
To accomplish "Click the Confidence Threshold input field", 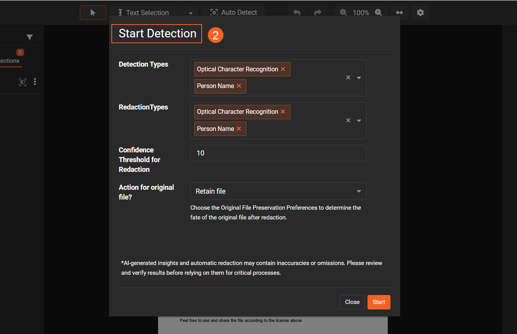I will click(x=278, y=153).
